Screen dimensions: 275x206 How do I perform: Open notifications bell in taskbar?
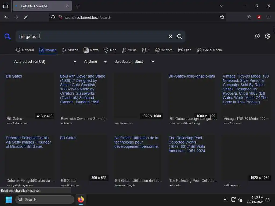pos(267,200)
